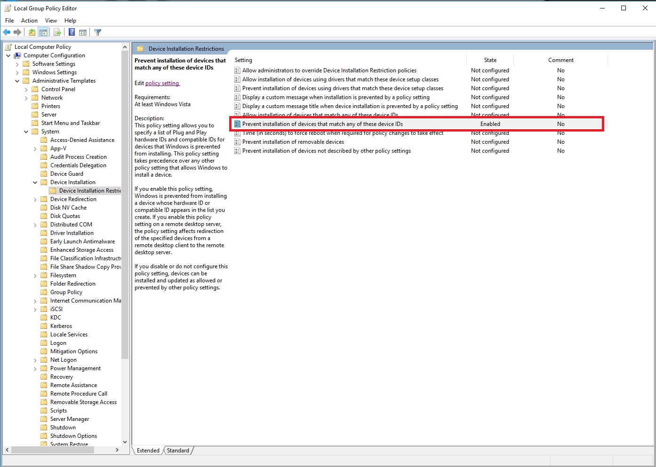Select the Credentials Delegation folder
The image size is (656, 467).
tap(78, 165)
